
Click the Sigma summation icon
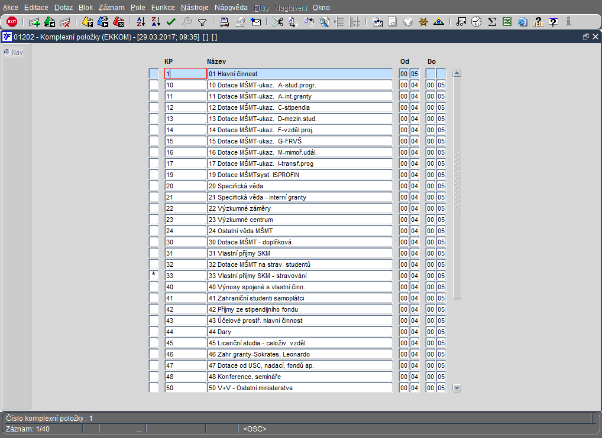point(492,22)
